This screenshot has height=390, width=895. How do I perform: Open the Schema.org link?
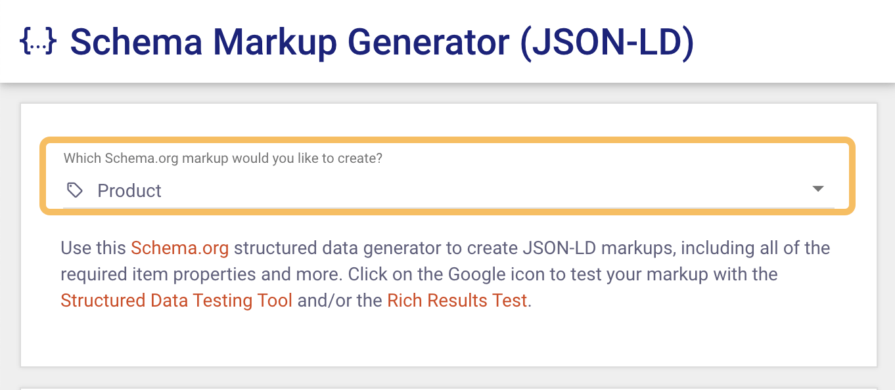[179, 248]
